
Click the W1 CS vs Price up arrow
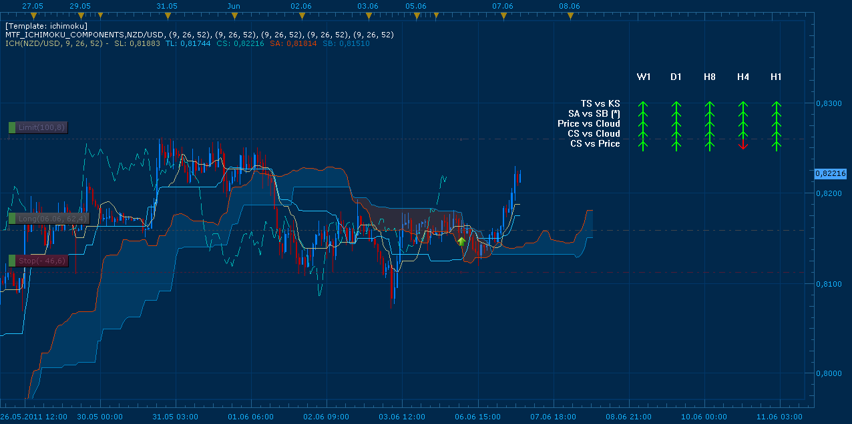coord(643,145)
